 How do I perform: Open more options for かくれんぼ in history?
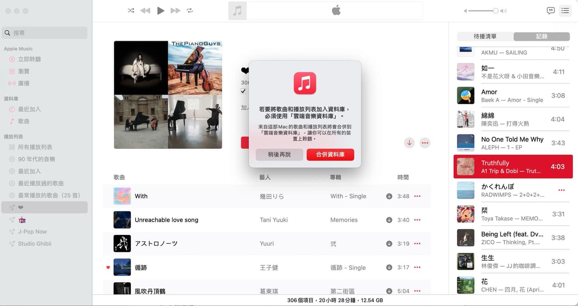[561, 190]
